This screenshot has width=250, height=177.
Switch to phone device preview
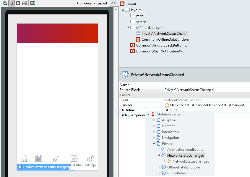(12, 3)
